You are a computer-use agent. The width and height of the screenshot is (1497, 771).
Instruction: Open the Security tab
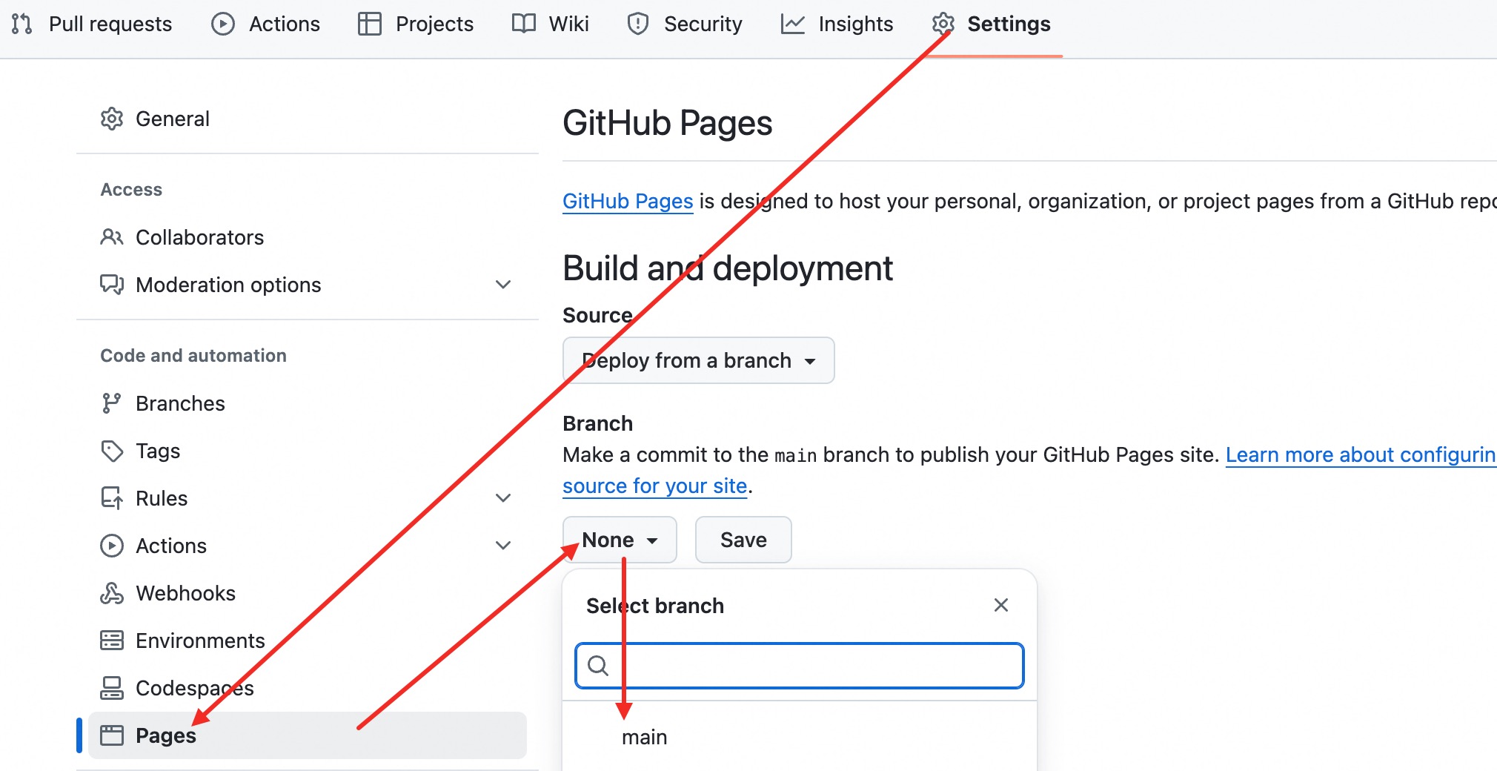(x=684, y=24)
